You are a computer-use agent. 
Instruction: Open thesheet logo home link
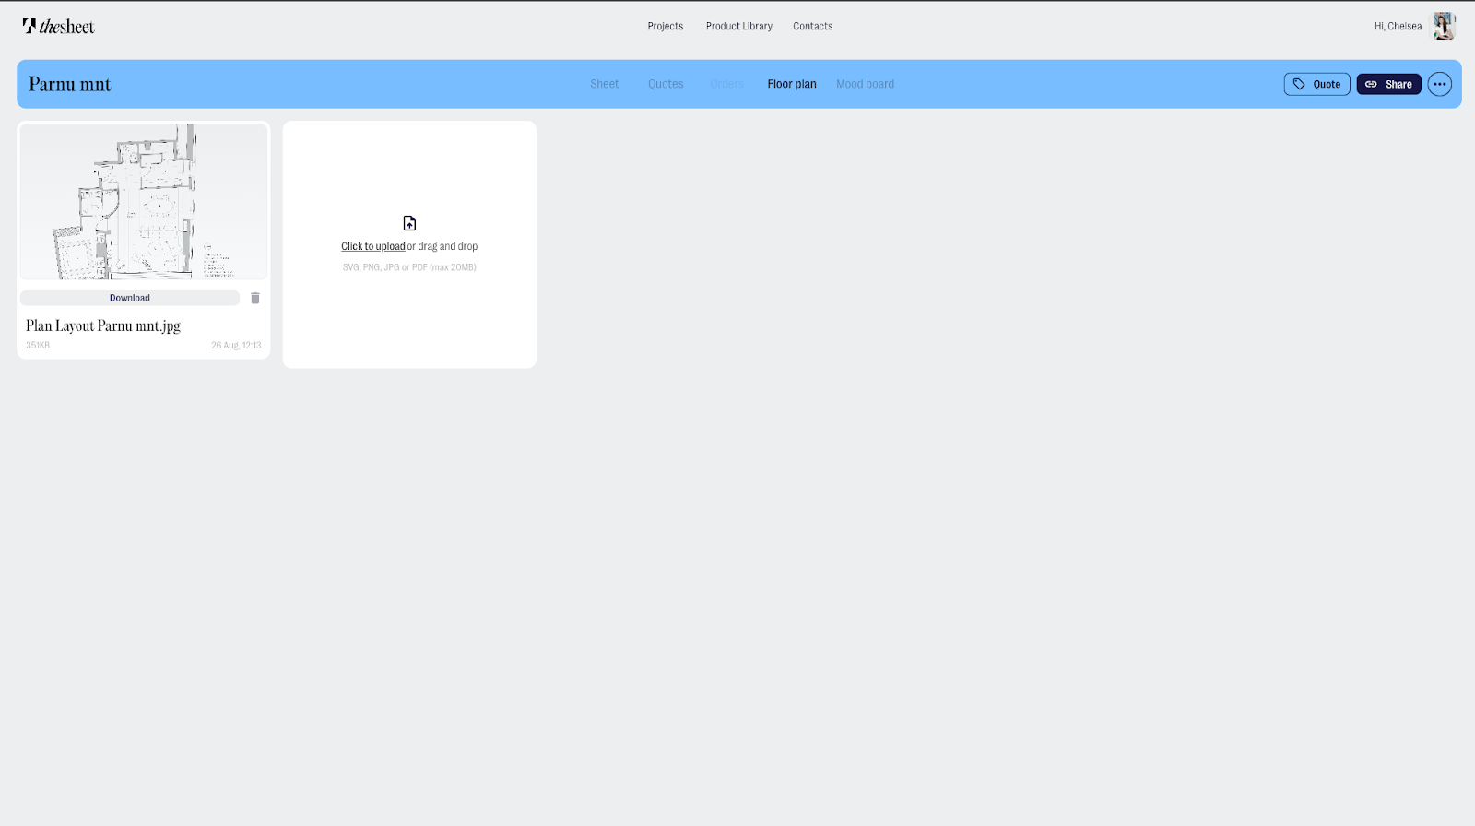coord(58,26)
